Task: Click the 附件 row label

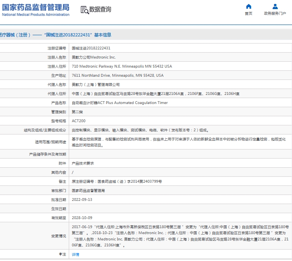Action: click(x=62, y=163)
